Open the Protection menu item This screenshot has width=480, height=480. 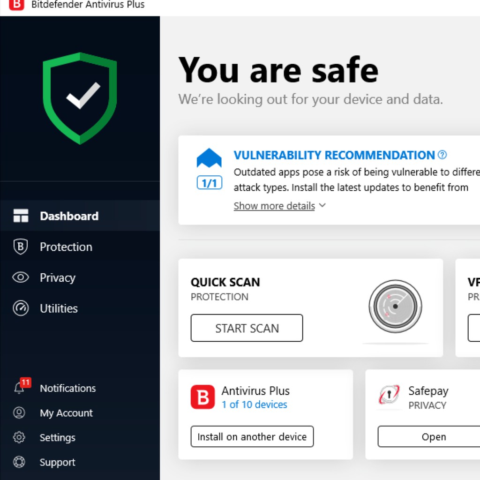coord(66,247)
